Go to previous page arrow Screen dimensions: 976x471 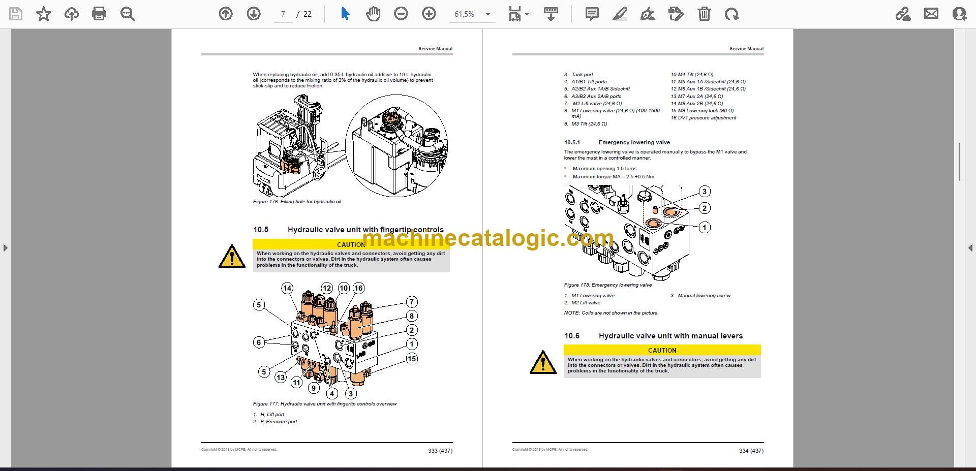(226, 14)
